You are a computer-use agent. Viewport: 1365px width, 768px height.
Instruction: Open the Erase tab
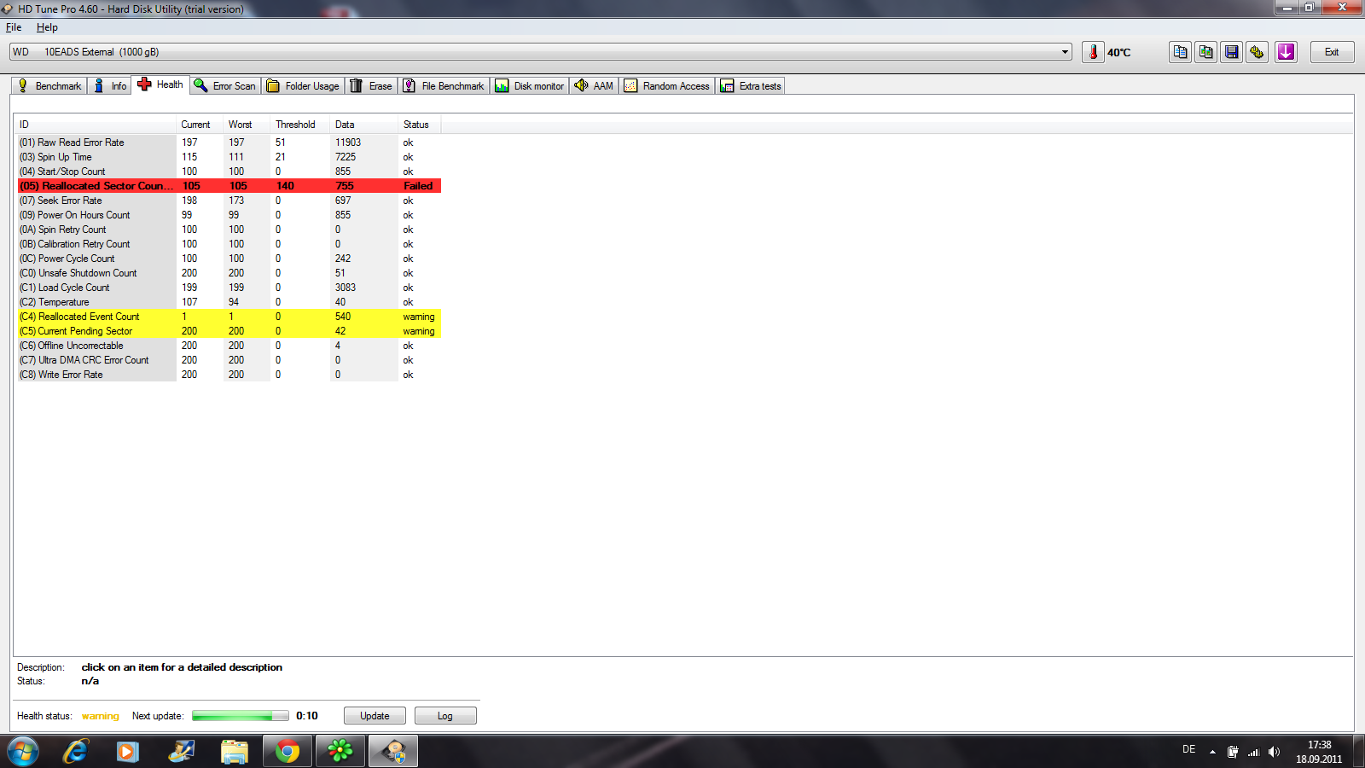[x=371, y=85]
